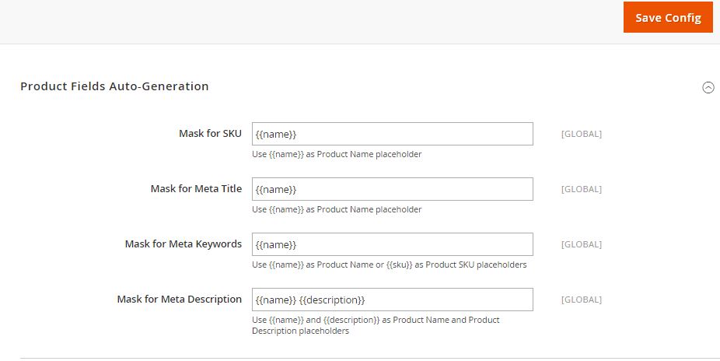Click the [GLOBAL] scope tag beside Meta Title

[581, 189]
